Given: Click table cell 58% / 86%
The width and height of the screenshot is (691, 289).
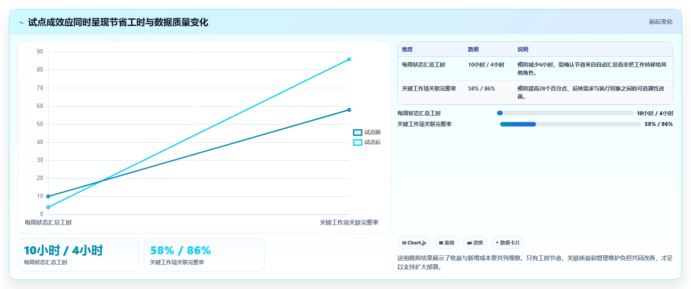Looking at the screenshot, I should (x=482, y=89).
